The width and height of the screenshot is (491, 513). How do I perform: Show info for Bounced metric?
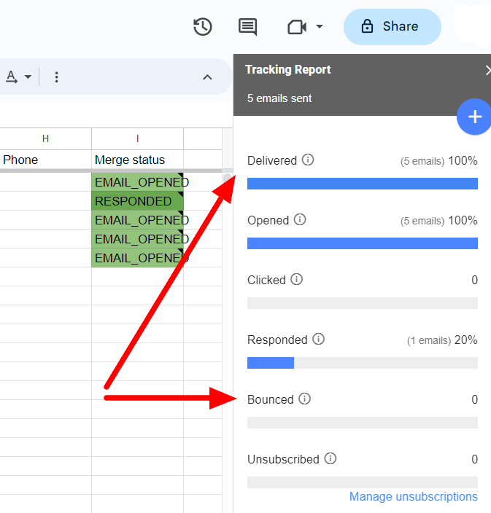(x=304, y=399)
